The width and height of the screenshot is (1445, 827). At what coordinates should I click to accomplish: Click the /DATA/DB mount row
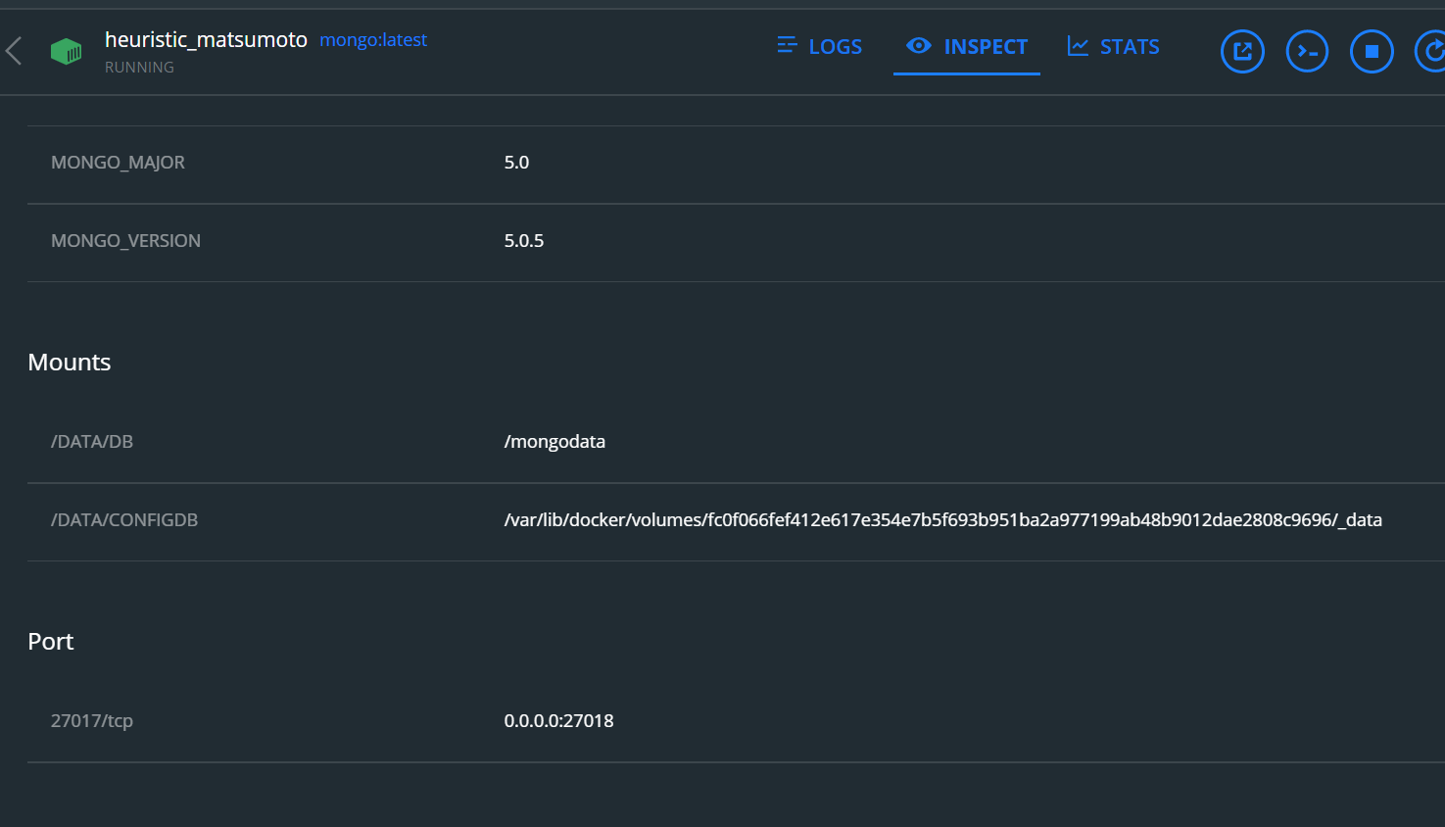tap(92, 441)
